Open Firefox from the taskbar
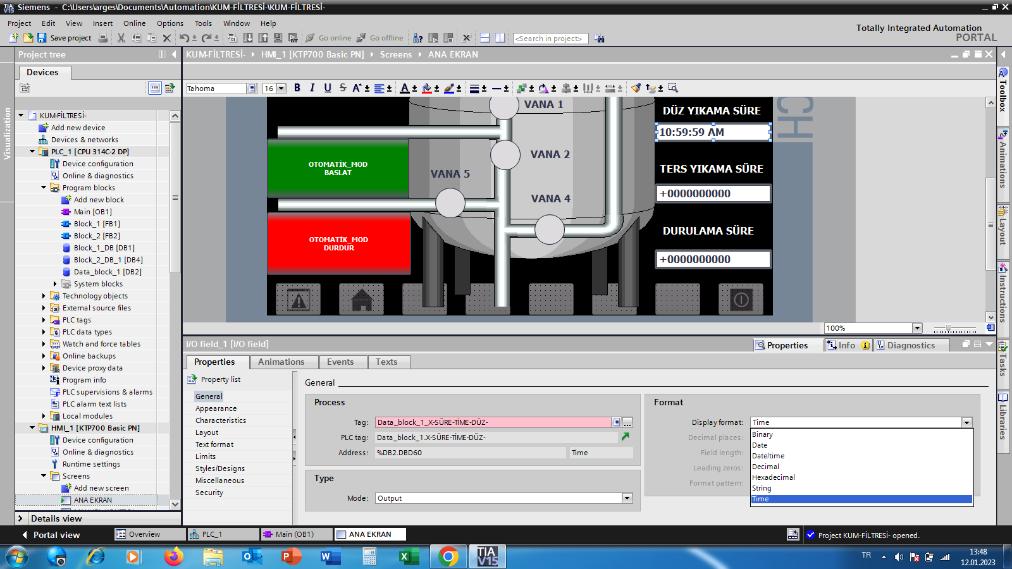This screenshot has width=1012, height=569. pos(173,556)
